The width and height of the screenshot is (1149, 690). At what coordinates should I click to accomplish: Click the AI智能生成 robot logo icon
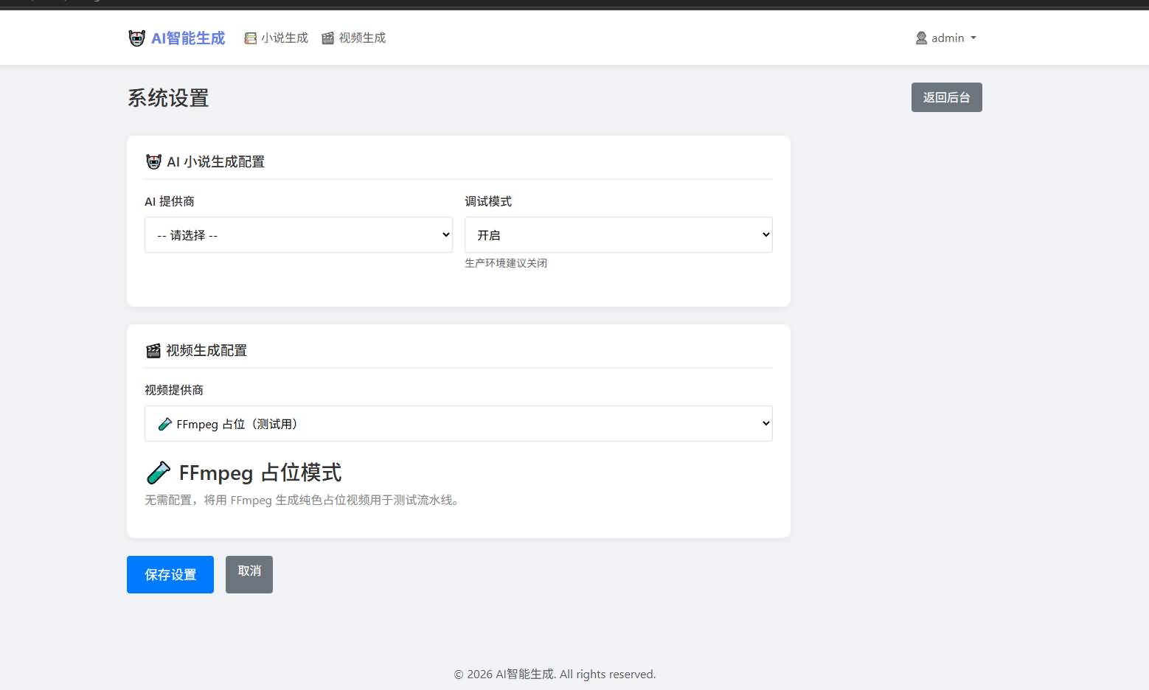(x=136, y=38)
